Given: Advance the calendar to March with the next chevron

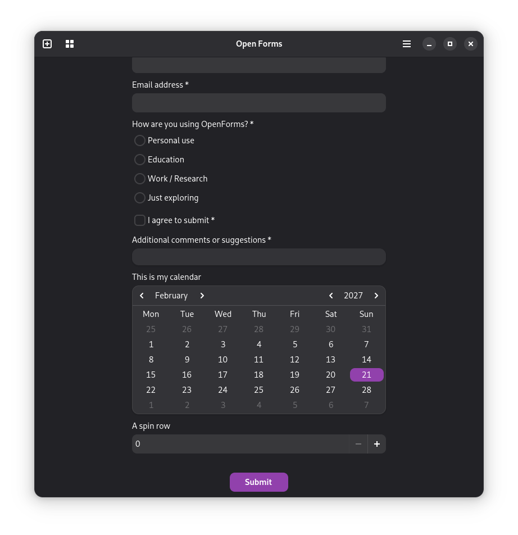Looking at the screenshot, I should [x=202, y=295].
